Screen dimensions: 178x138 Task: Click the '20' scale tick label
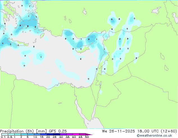coord(48,137)
